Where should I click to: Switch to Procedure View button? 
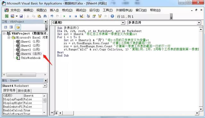[52, 113]
